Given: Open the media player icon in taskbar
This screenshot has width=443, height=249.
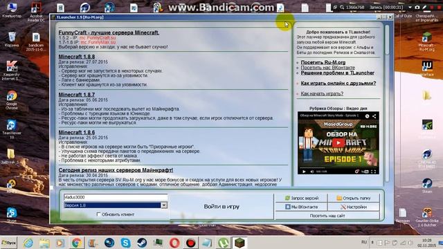Looking at the screenshot, I should (60, 243).
